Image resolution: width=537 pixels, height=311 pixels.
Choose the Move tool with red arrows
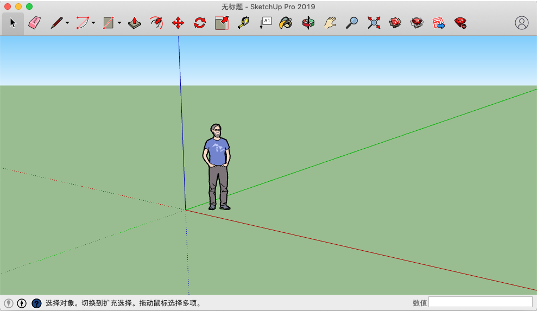178,23
